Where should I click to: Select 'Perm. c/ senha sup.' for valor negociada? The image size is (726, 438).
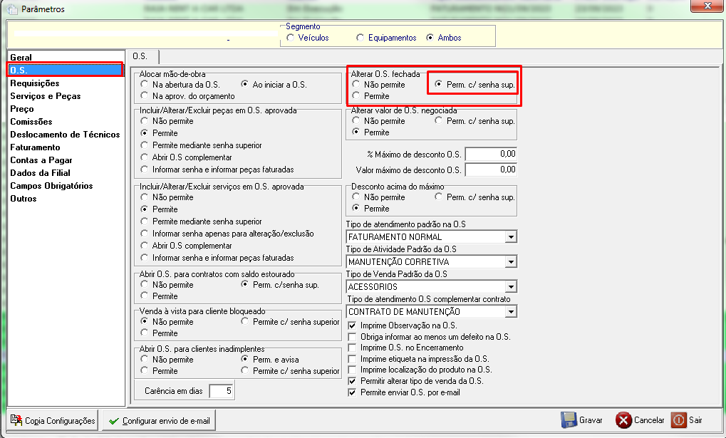point(438,120)
